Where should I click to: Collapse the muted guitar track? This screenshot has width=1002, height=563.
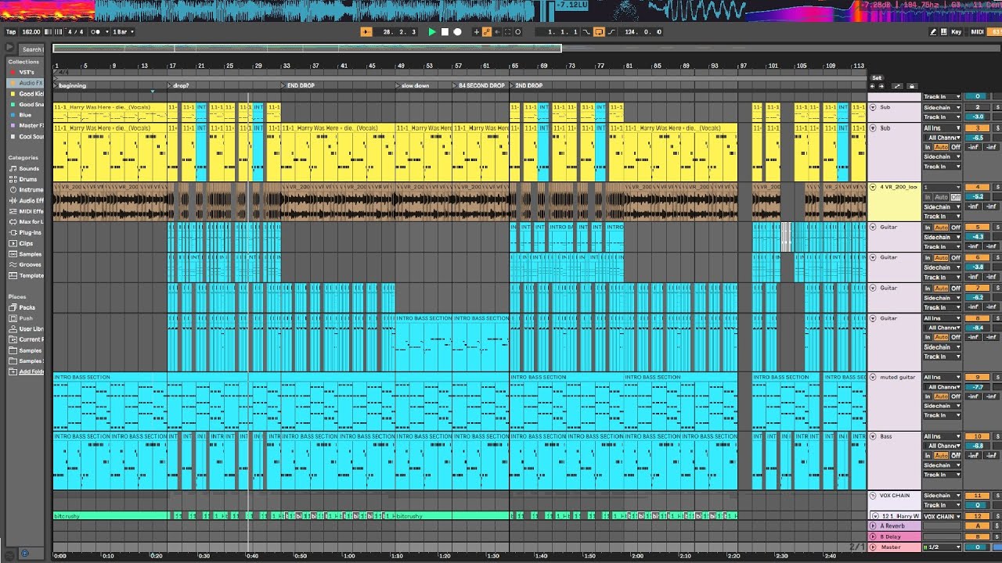(874, 377)
